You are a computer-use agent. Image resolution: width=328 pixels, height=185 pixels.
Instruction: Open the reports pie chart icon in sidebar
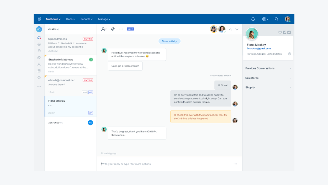(x=39, y=57)
